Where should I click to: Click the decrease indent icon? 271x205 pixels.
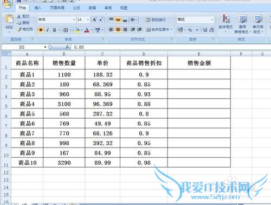click(133, 29)
